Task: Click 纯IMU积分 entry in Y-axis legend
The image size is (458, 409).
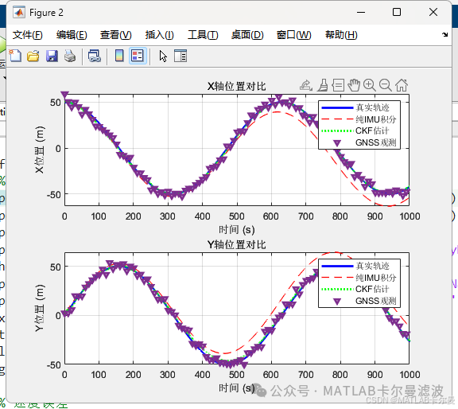Action: (359, 278)
